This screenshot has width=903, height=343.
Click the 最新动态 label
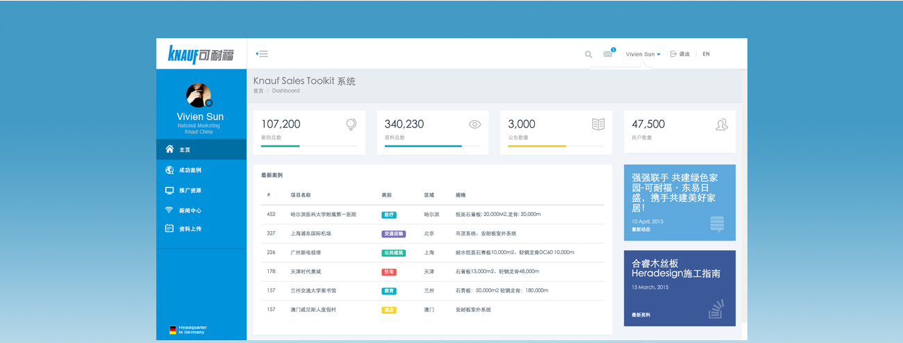click(641, 230)
